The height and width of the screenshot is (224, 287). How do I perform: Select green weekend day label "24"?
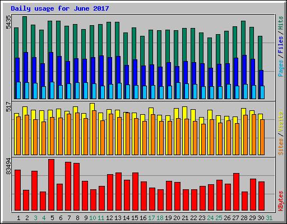(210, 218)
